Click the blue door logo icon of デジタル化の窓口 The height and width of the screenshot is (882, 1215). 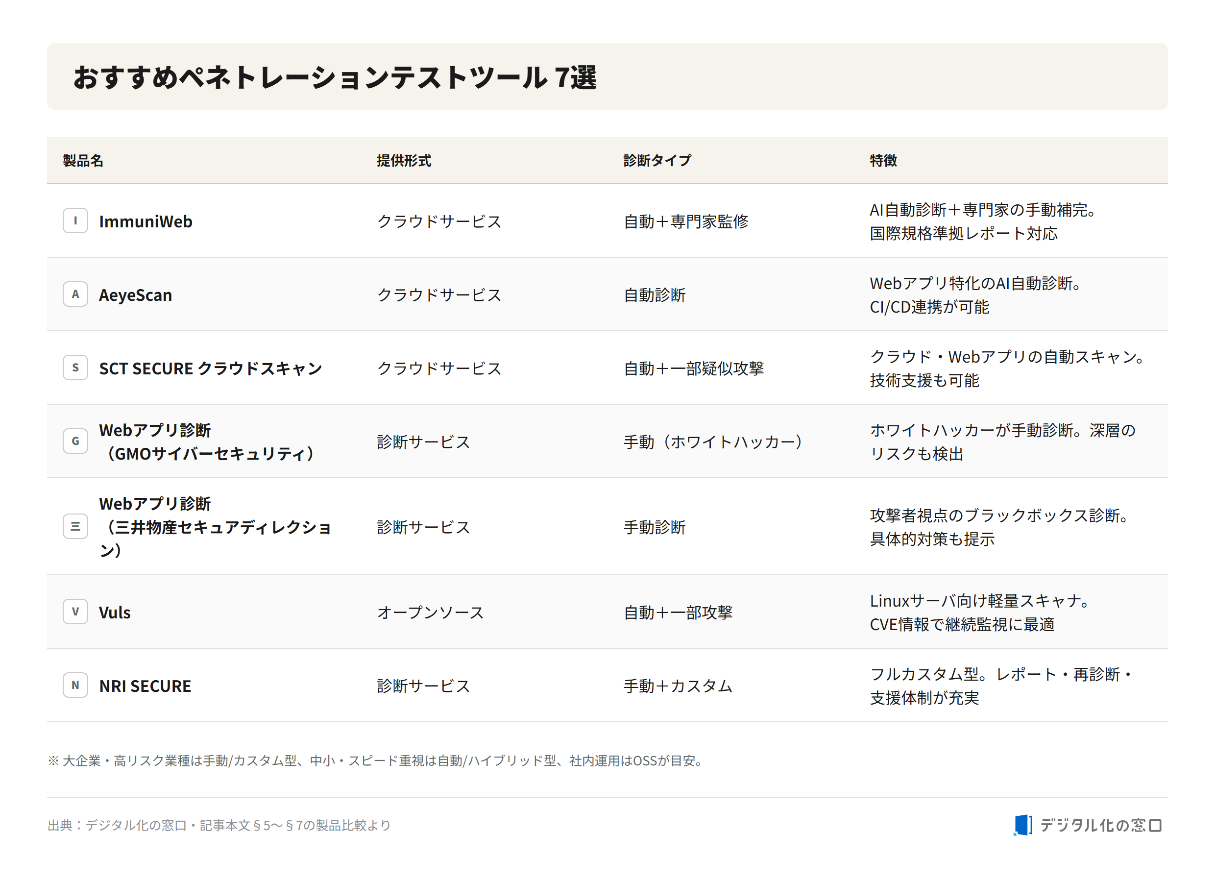pos(1022,825)
